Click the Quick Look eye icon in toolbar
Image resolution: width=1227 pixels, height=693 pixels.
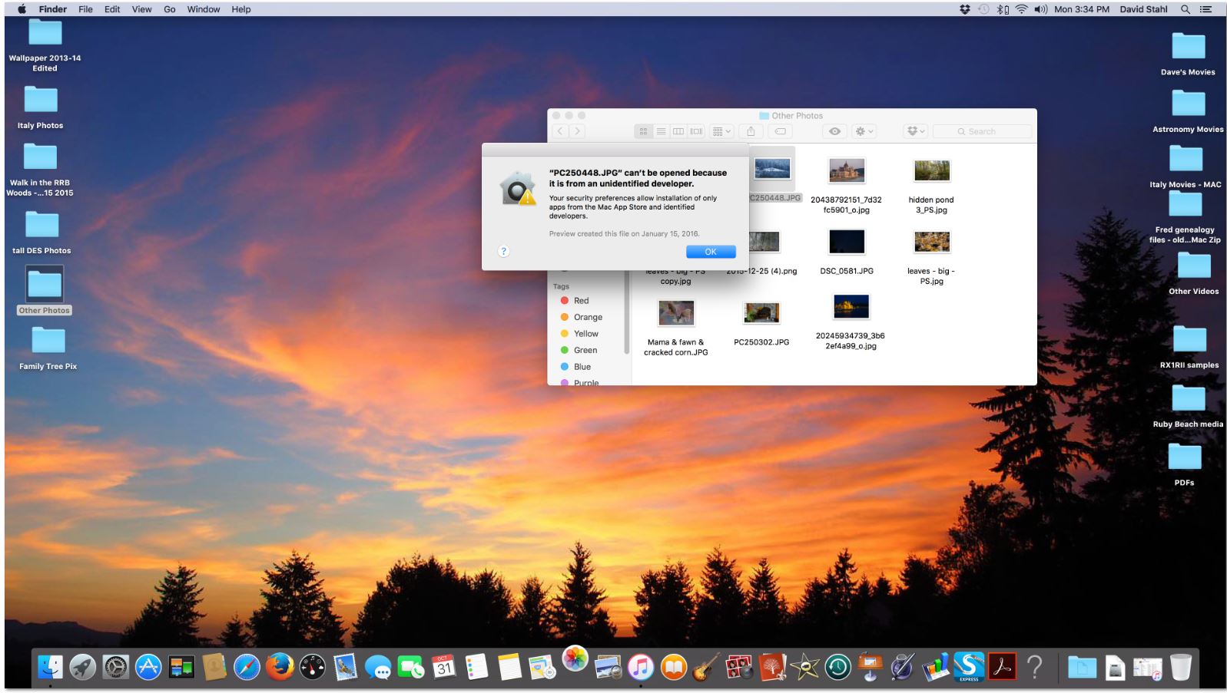click(x=834, y=131)
